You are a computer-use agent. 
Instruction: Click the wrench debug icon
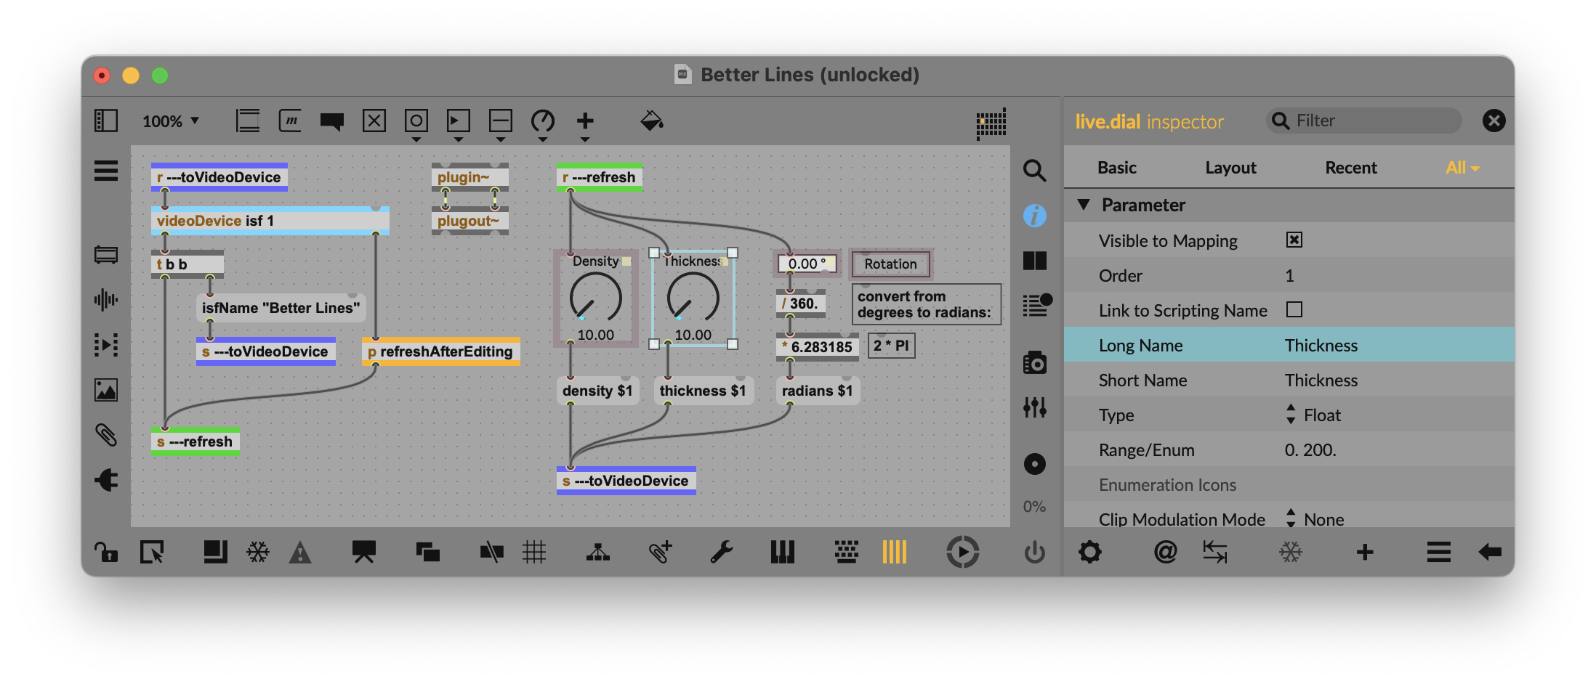[721, 553]
